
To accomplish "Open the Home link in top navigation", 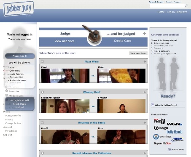I will point(161,12).
